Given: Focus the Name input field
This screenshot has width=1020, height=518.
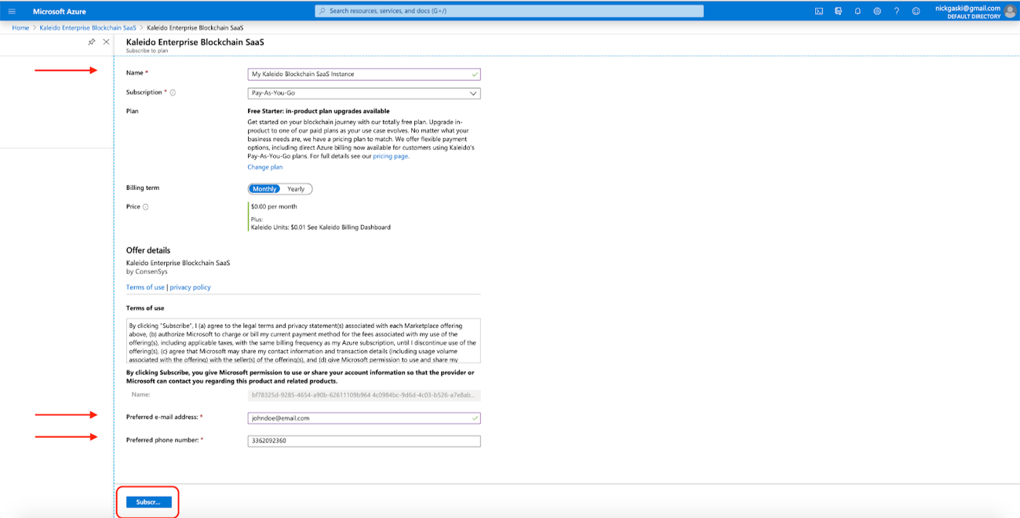Looking at the screenshot, I should (364, 74).
